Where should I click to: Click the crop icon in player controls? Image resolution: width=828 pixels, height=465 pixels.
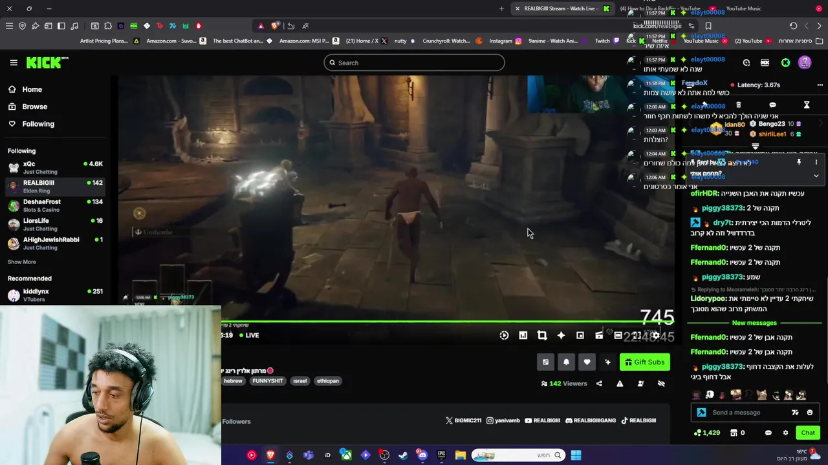click(542, 335)
